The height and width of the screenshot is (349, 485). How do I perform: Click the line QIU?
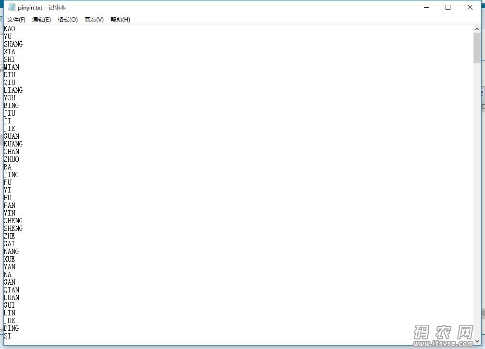pos(9,83)
